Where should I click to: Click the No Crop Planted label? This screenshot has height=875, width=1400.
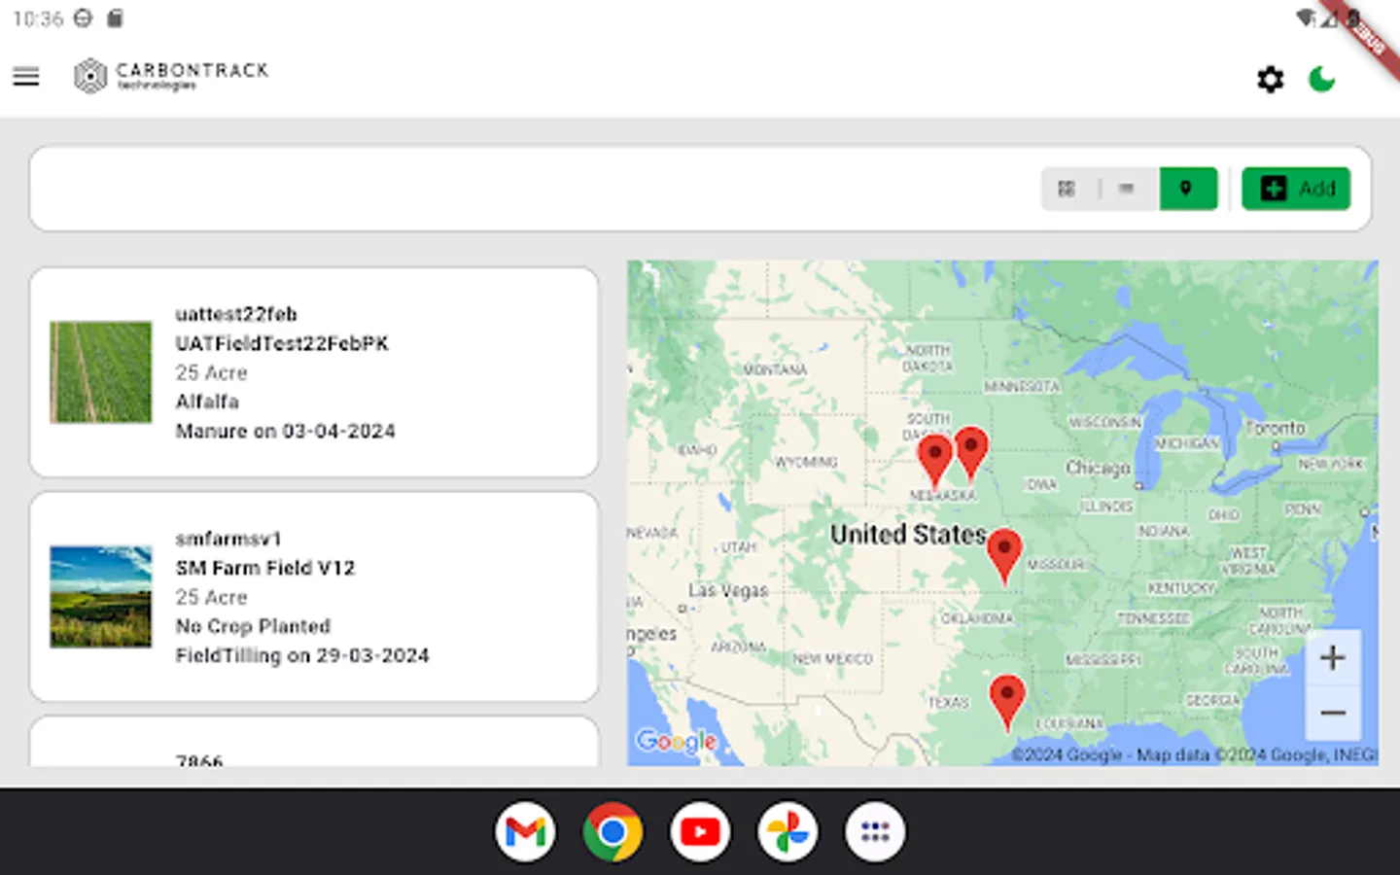click(x=253, y=626)
